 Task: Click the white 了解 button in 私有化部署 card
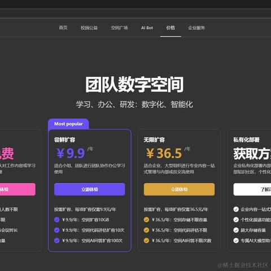252,189
